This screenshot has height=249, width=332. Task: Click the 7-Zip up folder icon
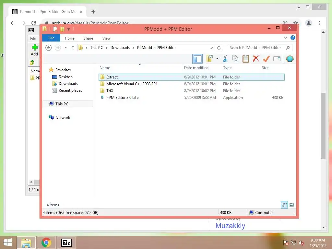[x=32, y=63]
